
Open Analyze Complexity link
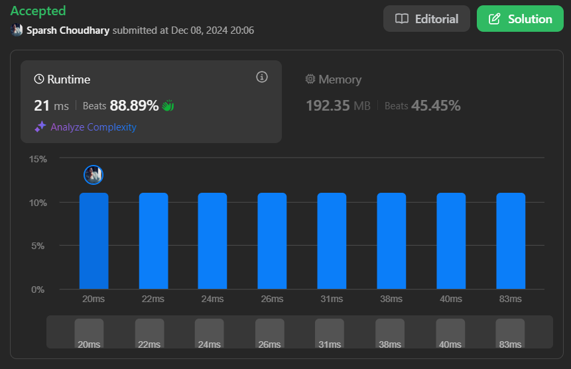point(93,127)
